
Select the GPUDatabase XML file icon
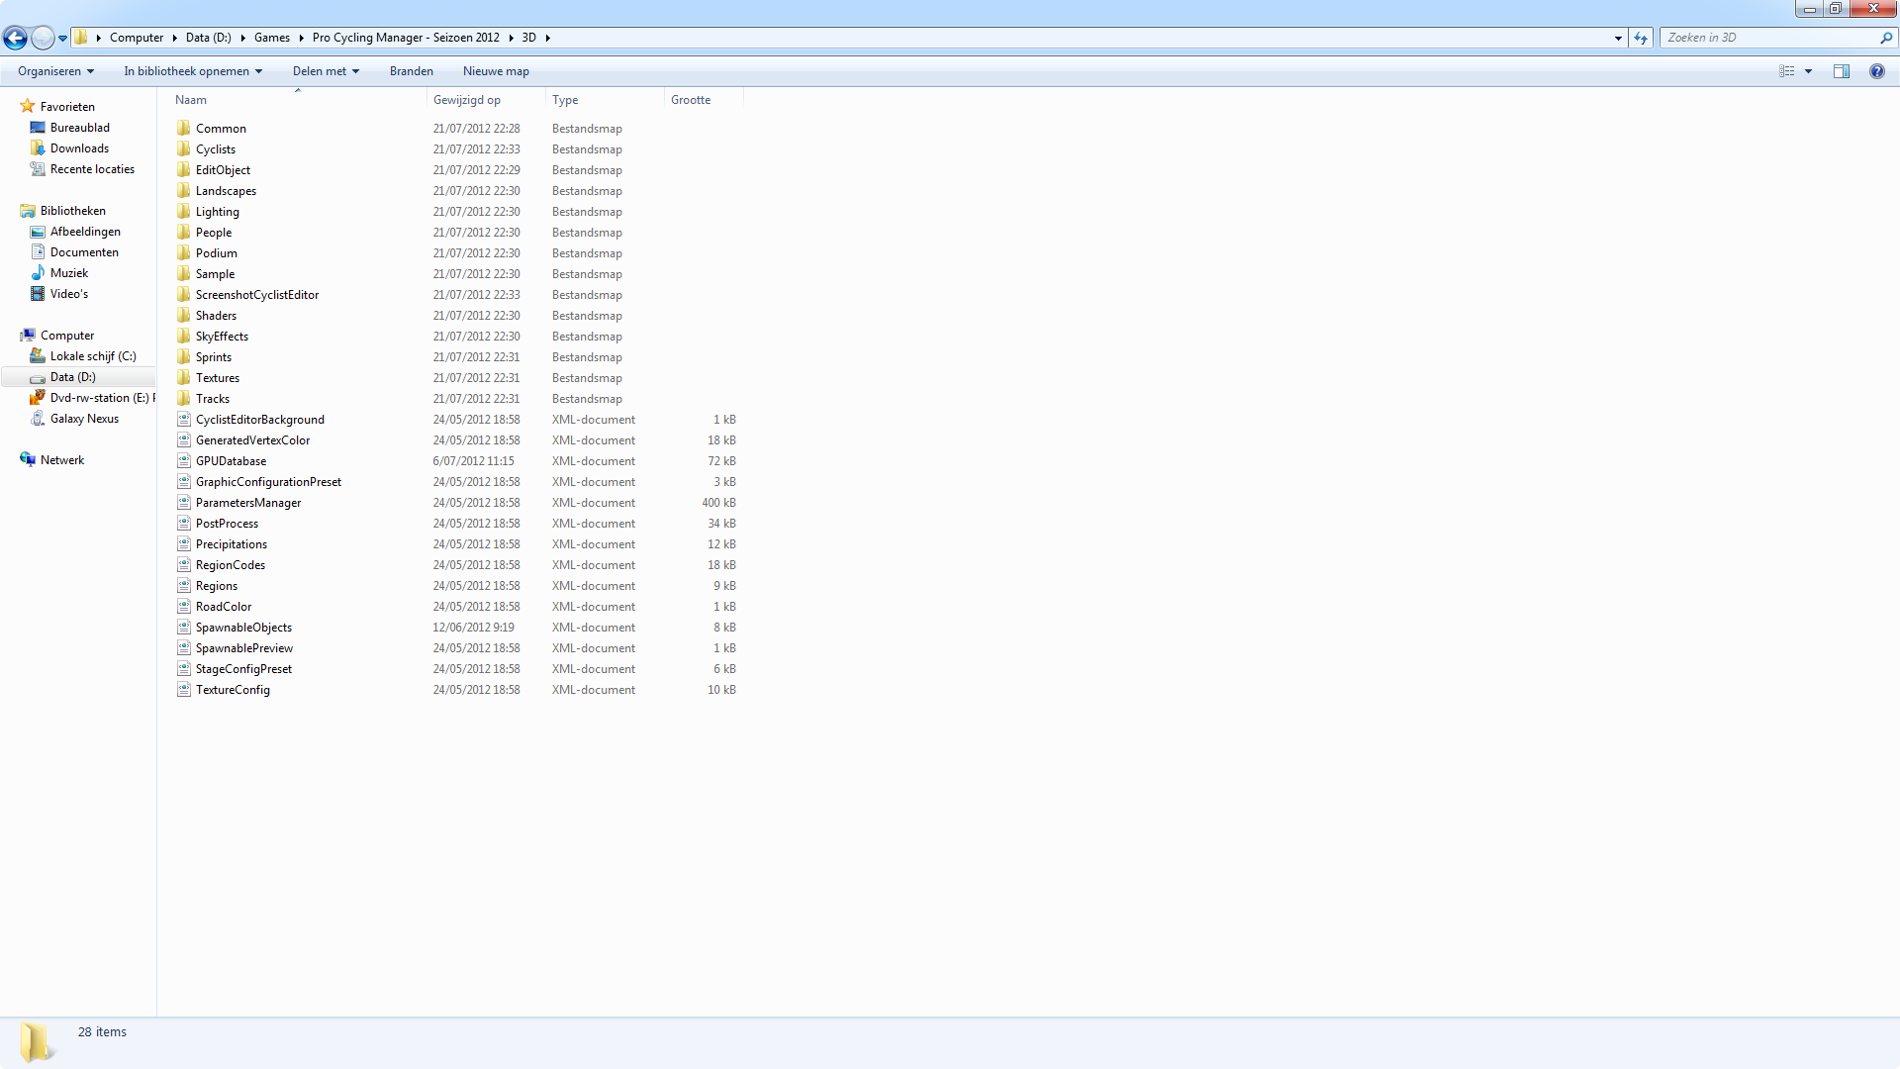pos(184,461)
